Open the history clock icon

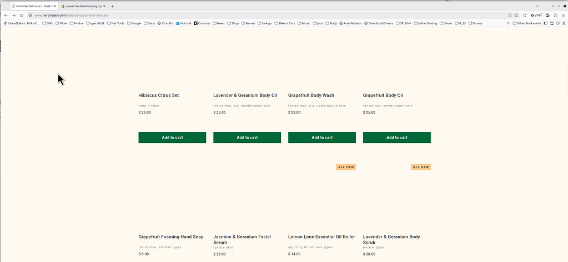point(557,23)
